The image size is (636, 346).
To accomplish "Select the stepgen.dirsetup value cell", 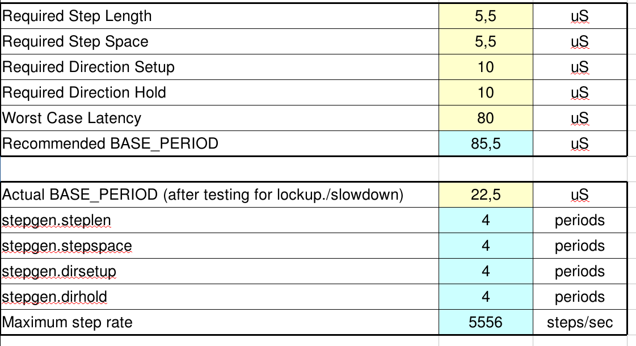I will pyautogui.click(x=486, y=271).
